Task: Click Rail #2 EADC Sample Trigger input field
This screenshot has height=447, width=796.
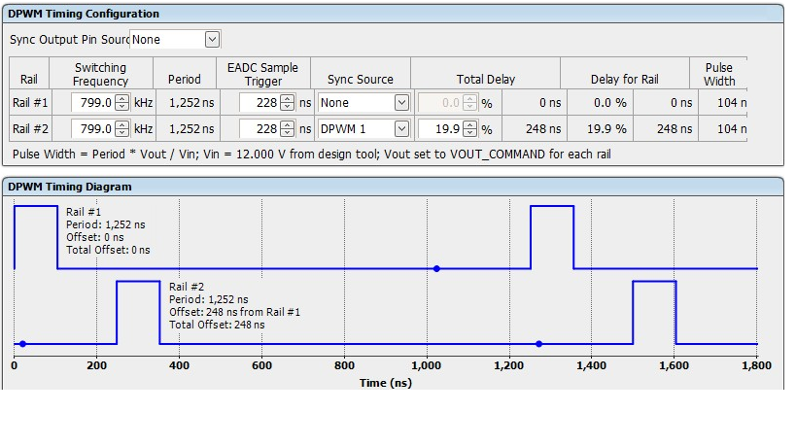Action: (260, 129)
